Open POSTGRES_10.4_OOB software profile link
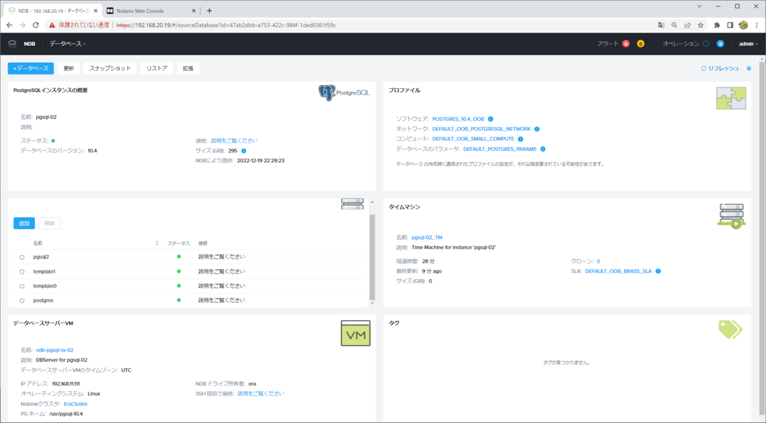Viewport: 766px width, 423px height. [458, 119]
